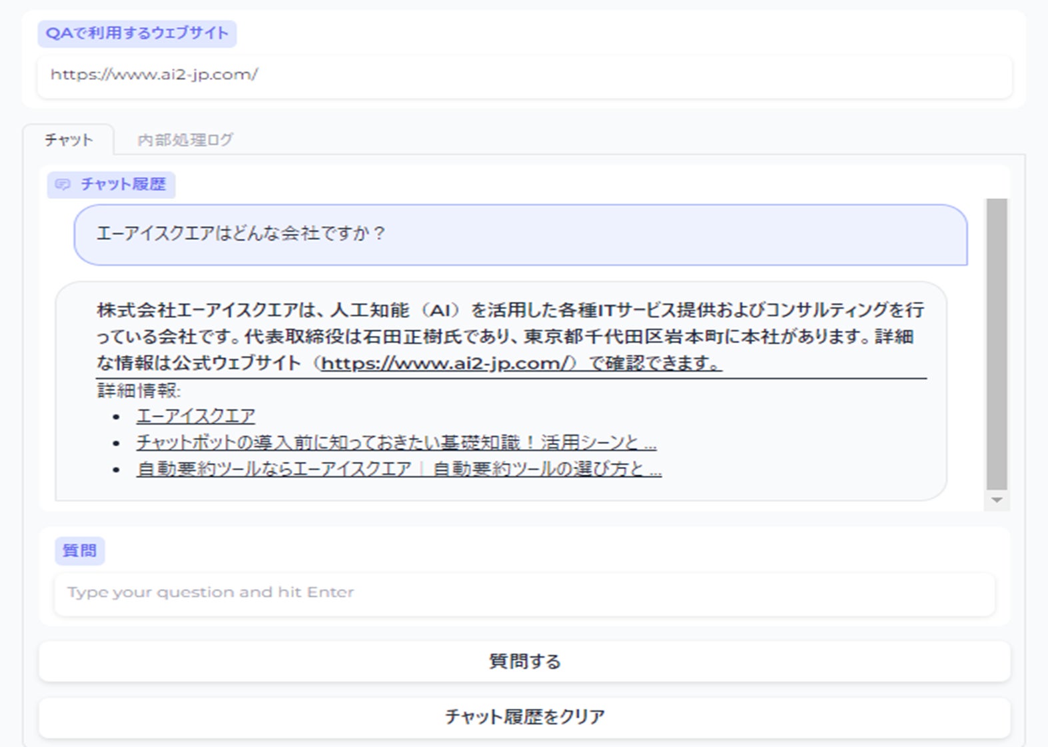Click the QAで利用するウェブサイト label

click(x=137, y=33)
